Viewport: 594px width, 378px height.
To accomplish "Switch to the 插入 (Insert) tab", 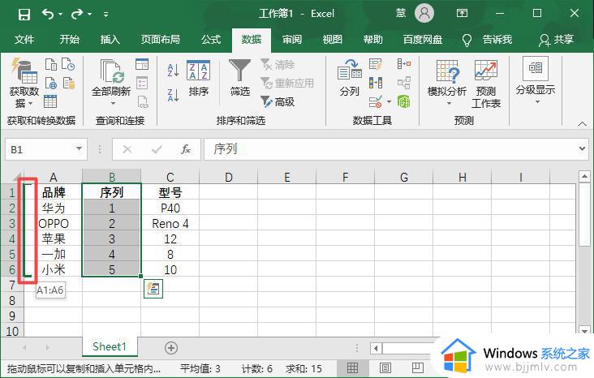I will pyautogui.click(x=110, y=40).
